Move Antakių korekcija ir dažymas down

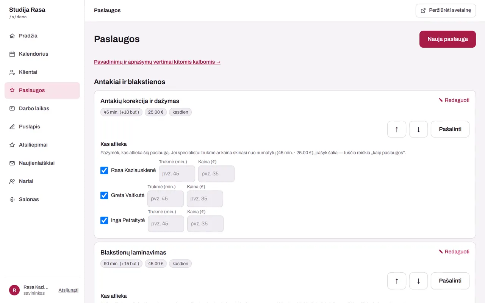[x=419, y=129]
